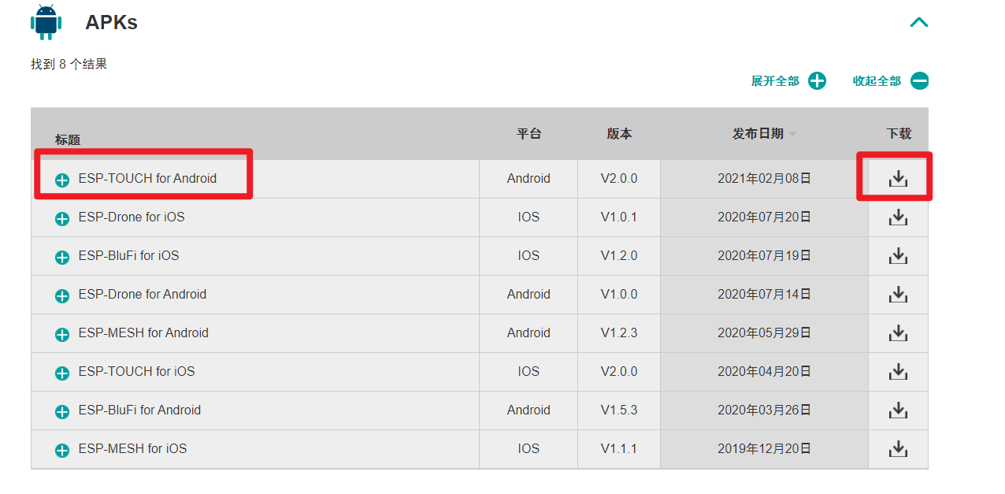Open ESP-BluFi for Android title link
The height and width of the screenshot is (494, 1005).
point(139,410)
